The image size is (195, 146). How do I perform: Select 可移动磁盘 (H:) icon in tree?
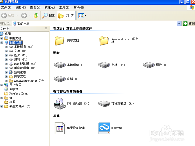11,68
